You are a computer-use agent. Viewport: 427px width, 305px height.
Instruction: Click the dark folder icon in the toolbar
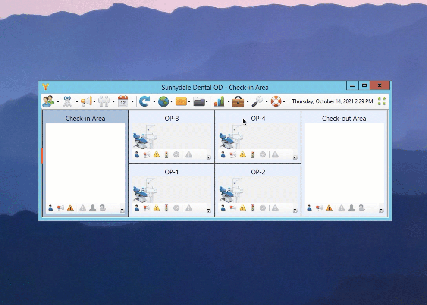pyautogui.click(x=199, y=101)
